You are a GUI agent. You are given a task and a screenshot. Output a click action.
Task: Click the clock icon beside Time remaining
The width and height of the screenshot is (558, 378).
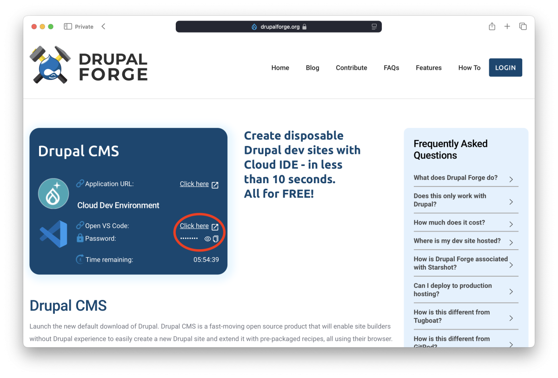click(x=80, y=259)
